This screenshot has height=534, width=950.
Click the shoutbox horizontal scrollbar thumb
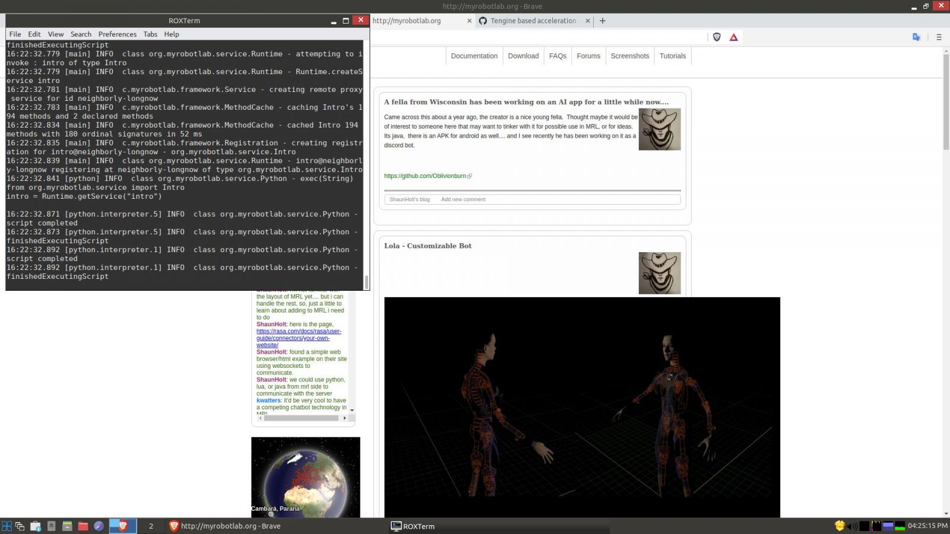(301, 418)
